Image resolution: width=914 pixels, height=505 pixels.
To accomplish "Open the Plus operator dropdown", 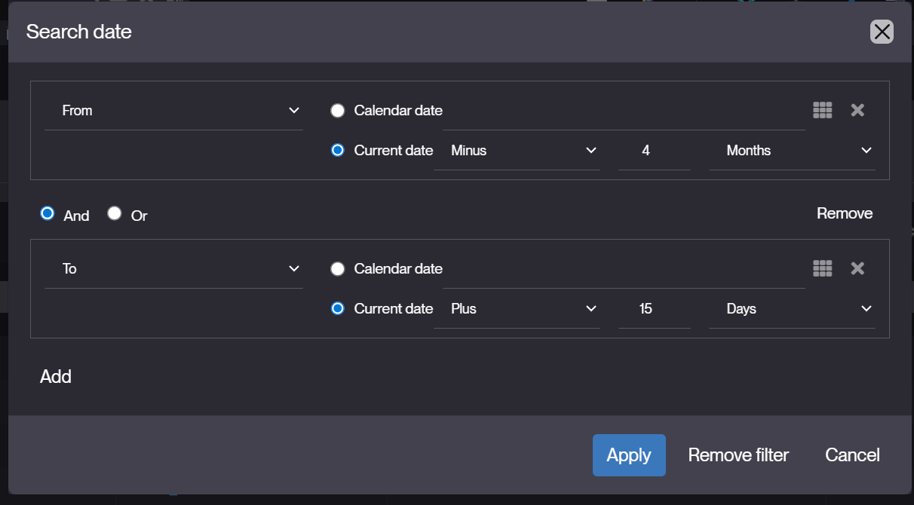I will (x=517, y=309).
